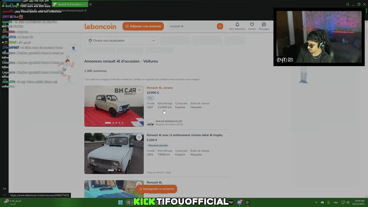The height and width of the screenshot is (207, 368).
Task: Click the renault 4l search input field
Action: (x=192, y=26)
